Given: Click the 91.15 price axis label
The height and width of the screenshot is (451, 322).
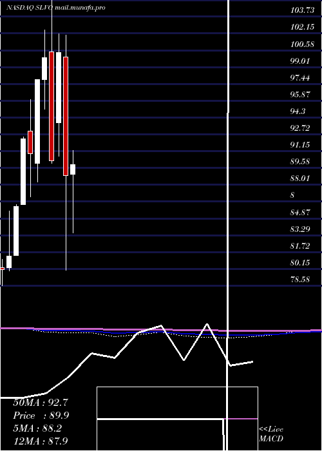Looking at the screenshot, I should [x=300, y=145].
